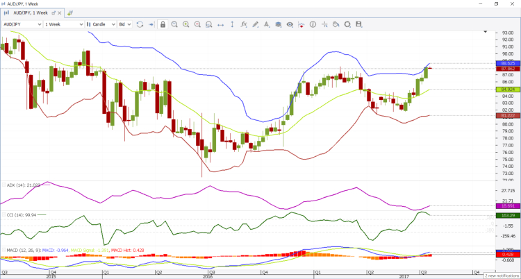Image resolution: width=521 pixels, height=279 pixels.
Task: Minimize the AUD/JPY chart window
Action: pyautogui.click(x=481, y=3)
